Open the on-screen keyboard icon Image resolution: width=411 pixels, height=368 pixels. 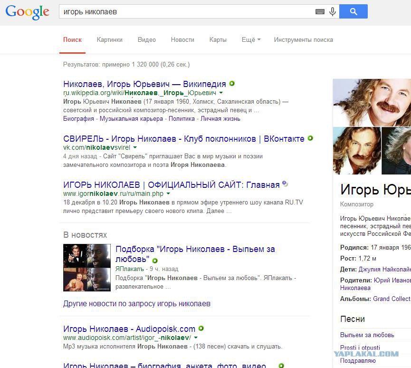coord(320,11)
